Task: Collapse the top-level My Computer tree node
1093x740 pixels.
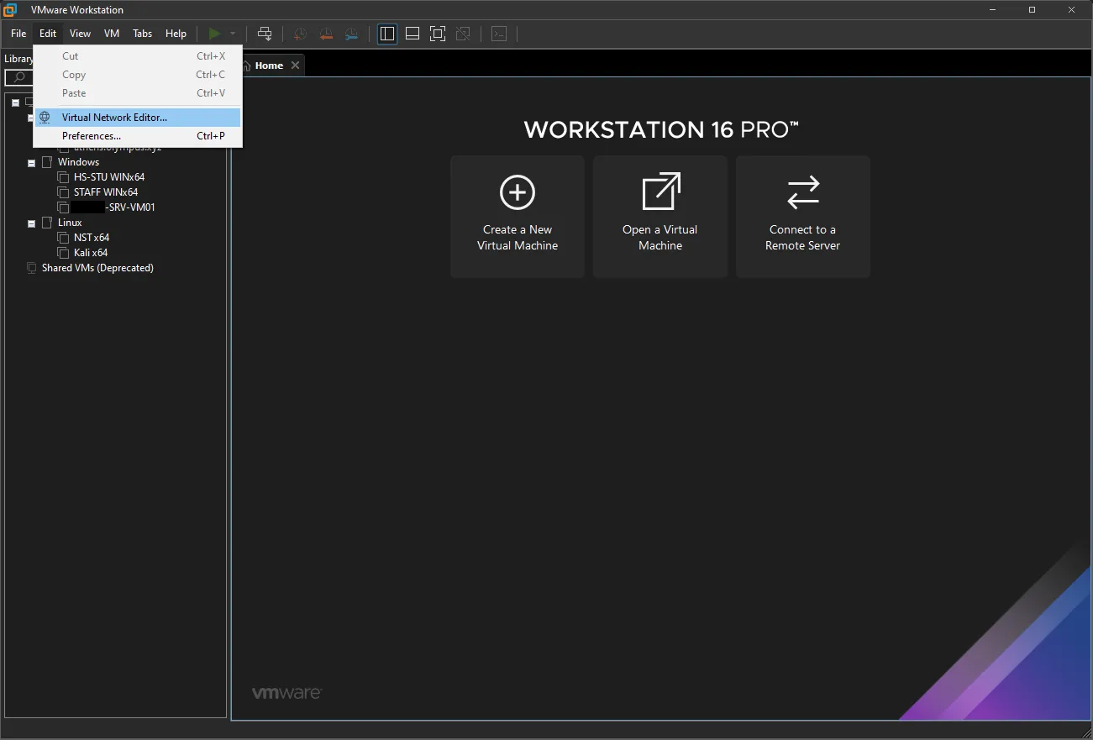Action: tap(16, 102)
